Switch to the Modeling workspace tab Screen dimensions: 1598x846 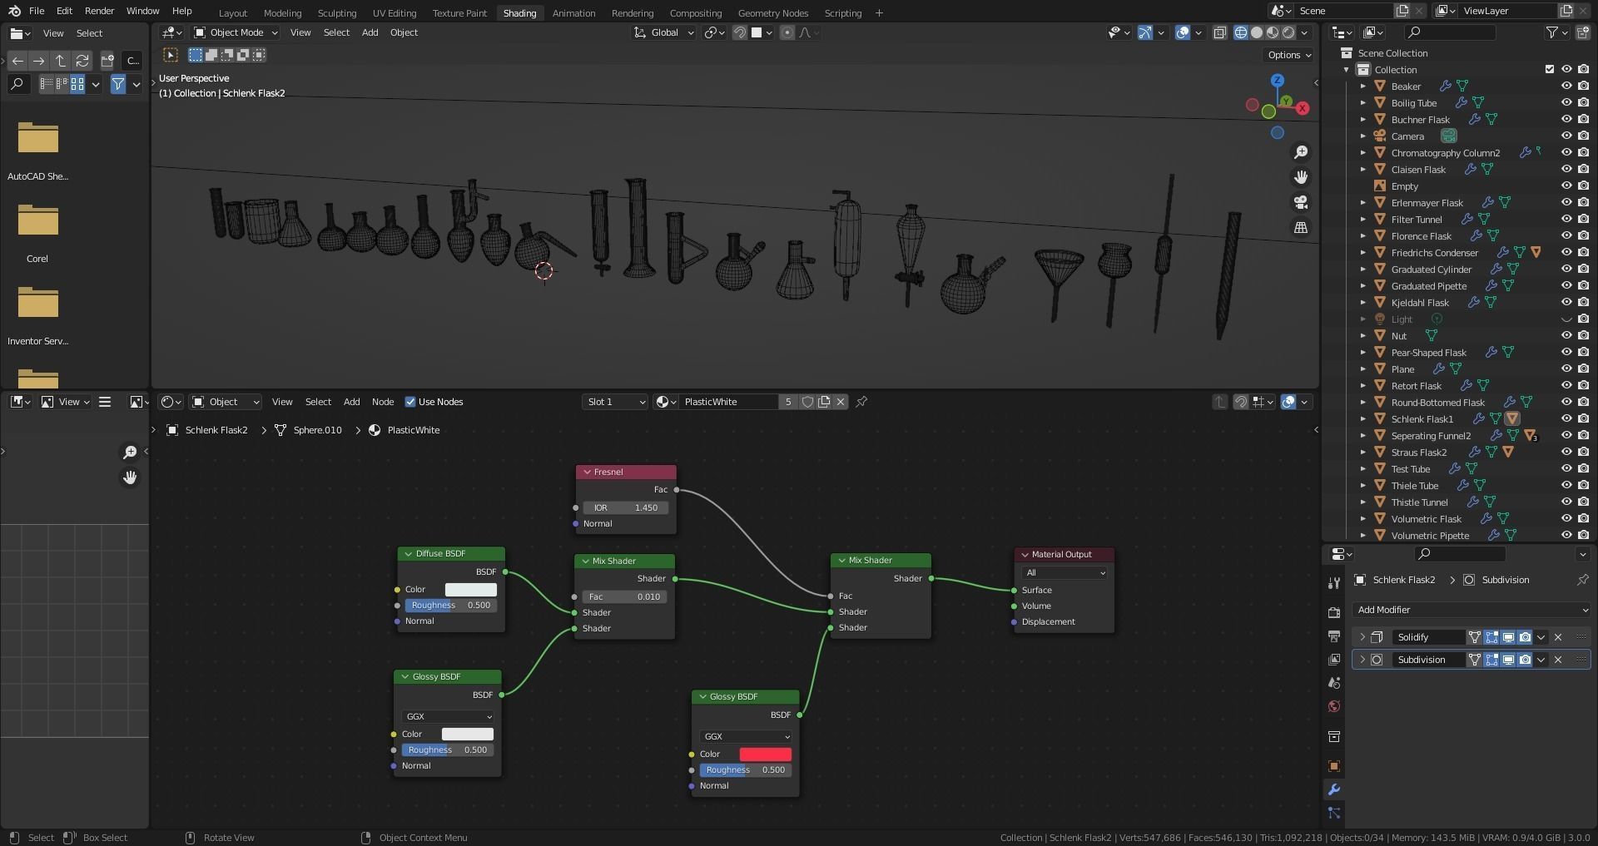pos(282,12)
